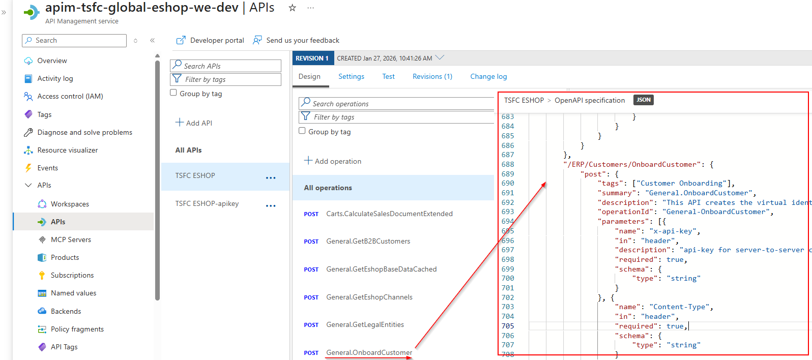Click the API Tags icon
812x360 pixels.
42,347
